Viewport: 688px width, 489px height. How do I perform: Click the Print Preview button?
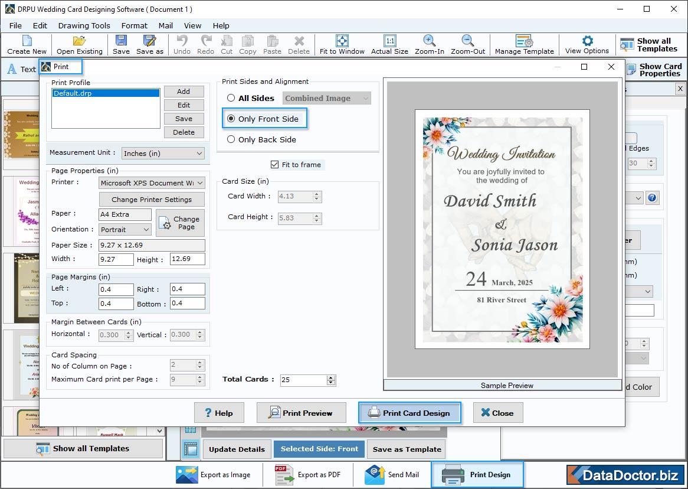coord(302,413)
